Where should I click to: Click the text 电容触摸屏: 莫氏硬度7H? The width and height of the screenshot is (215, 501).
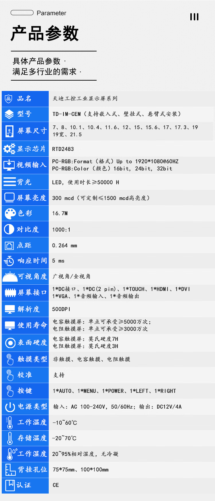click(x=85, y=339)
